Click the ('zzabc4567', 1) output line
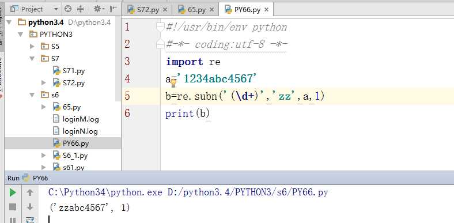This screenshot has width=454, height=223. click(89, 207)
